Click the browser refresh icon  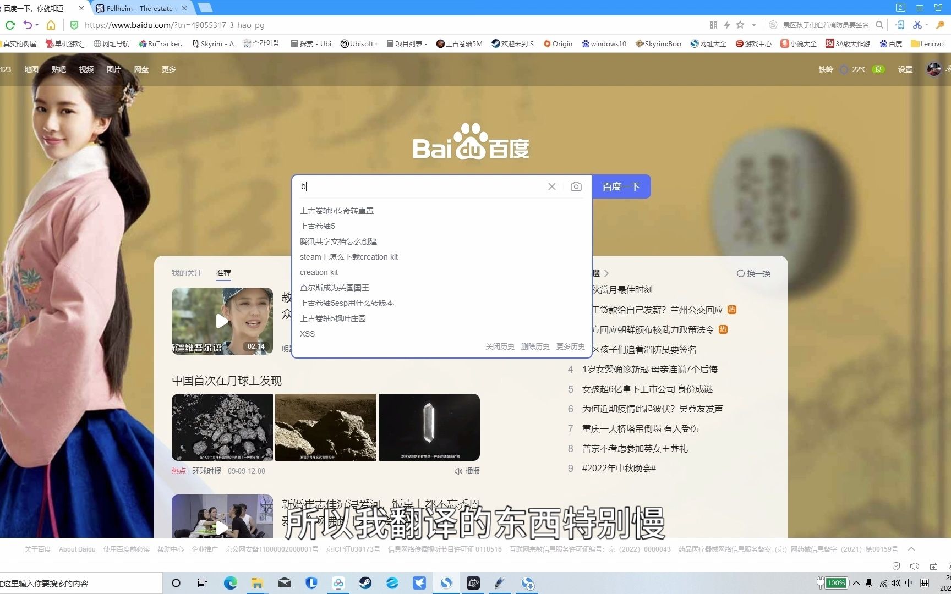(x=10, y=25)
